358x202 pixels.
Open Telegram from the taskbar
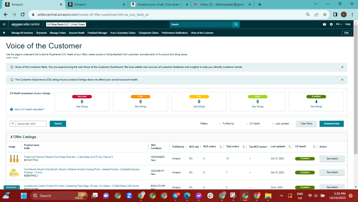pyautogui.click(x=176, y=196)
